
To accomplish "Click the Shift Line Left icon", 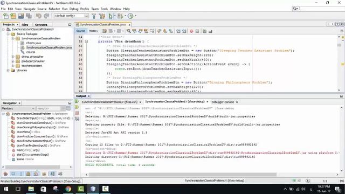I will 178,31.
